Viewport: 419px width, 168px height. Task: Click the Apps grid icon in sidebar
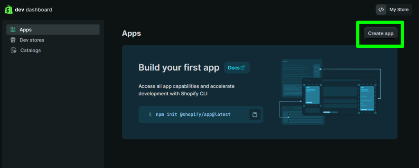[13, 29]
